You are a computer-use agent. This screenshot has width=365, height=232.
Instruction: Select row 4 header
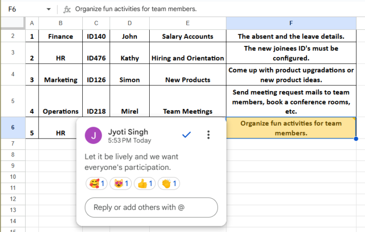[13, 74]
